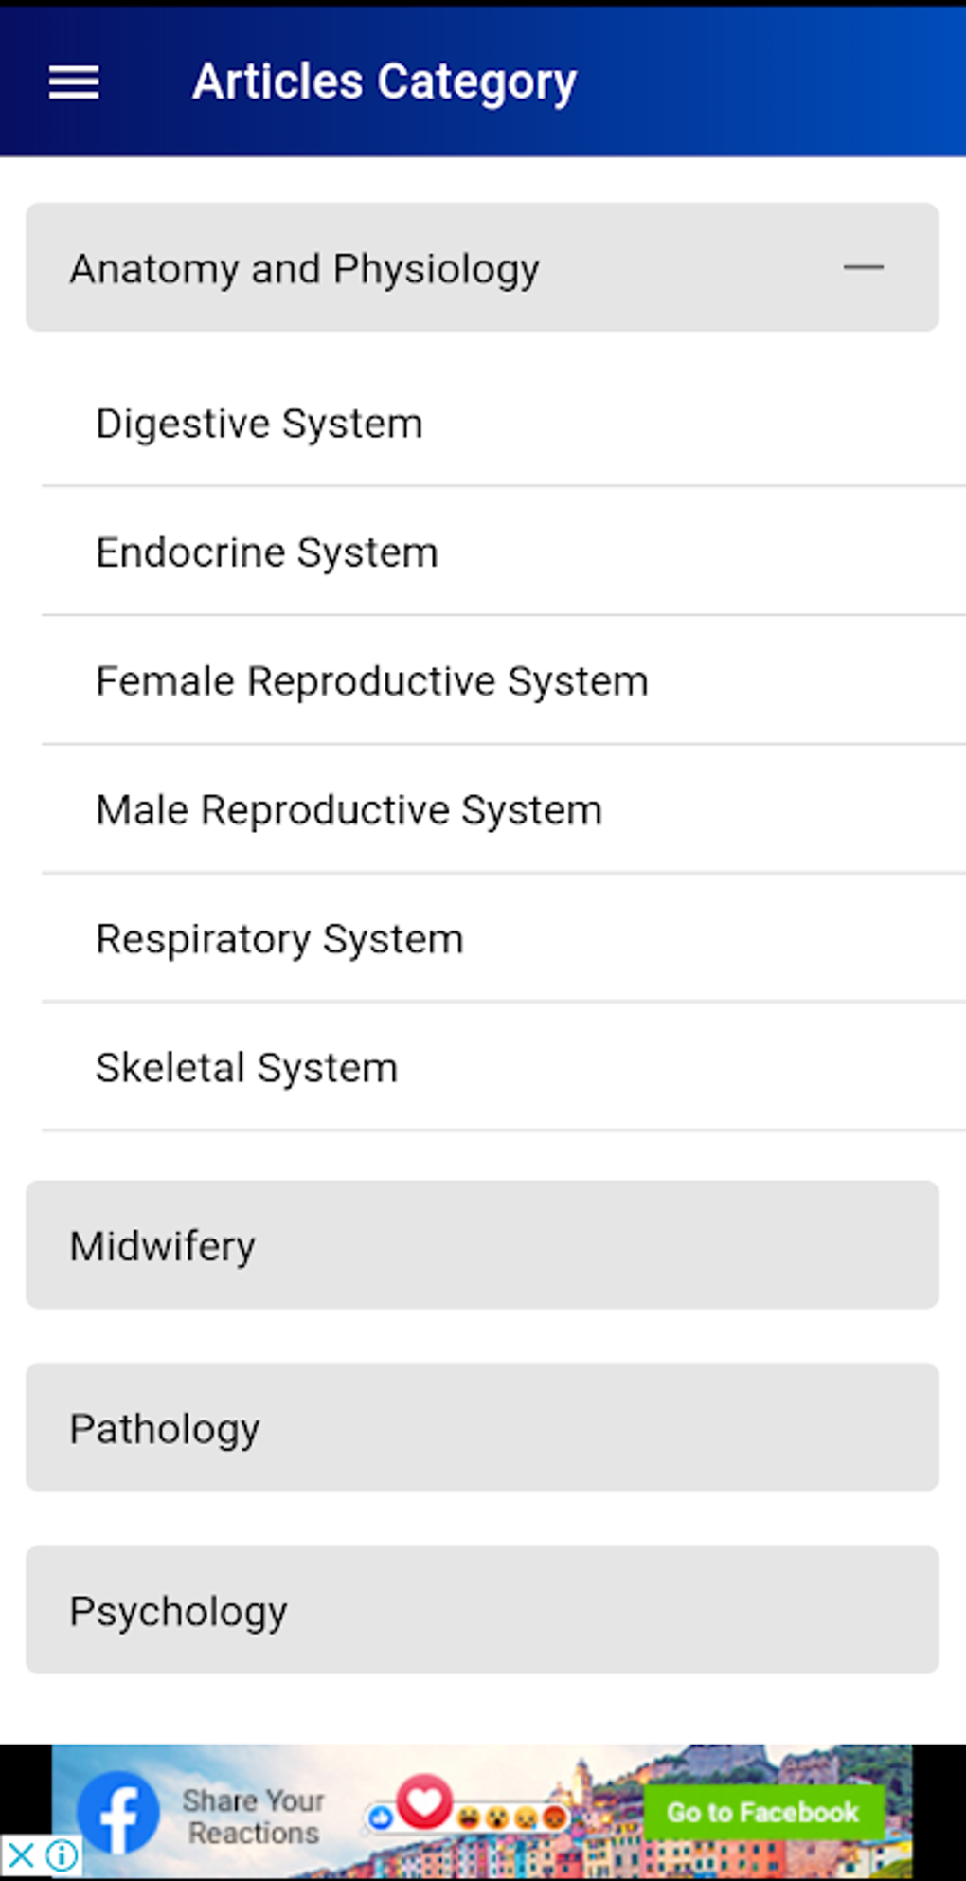
Task: Tap the Articles Category title
Action: (384, 81)
